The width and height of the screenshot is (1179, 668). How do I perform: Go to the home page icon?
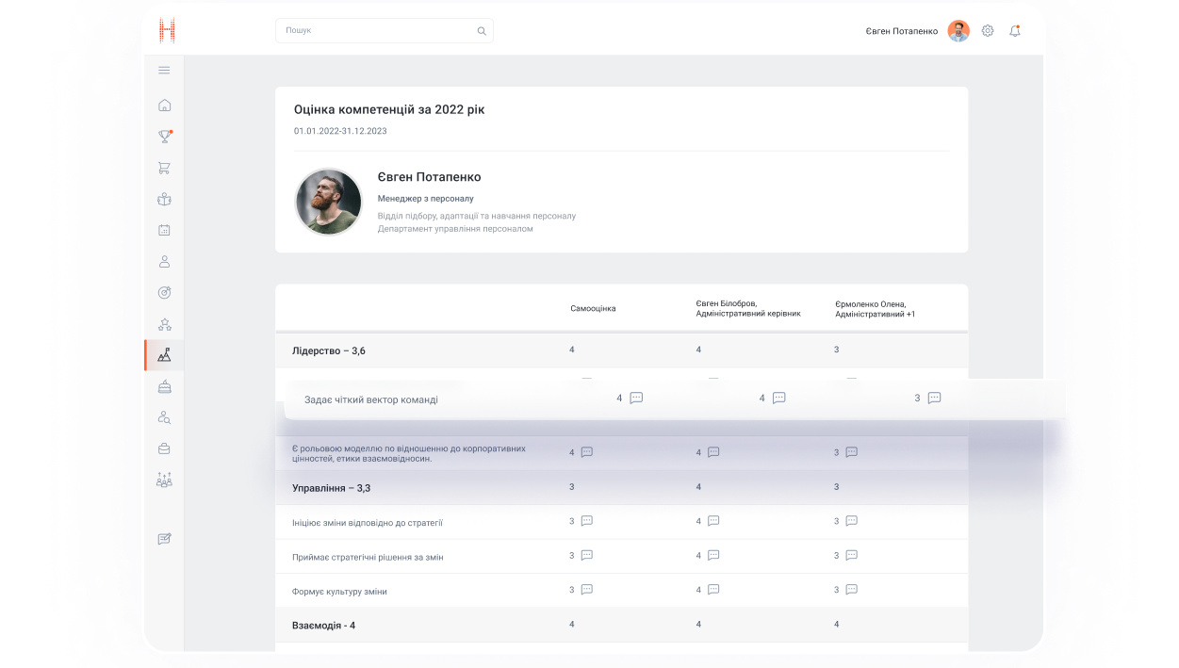[x=165, y=106]
